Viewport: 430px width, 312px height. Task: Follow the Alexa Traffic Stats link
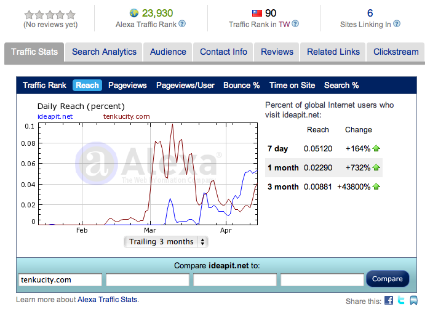tap(108, 300)
